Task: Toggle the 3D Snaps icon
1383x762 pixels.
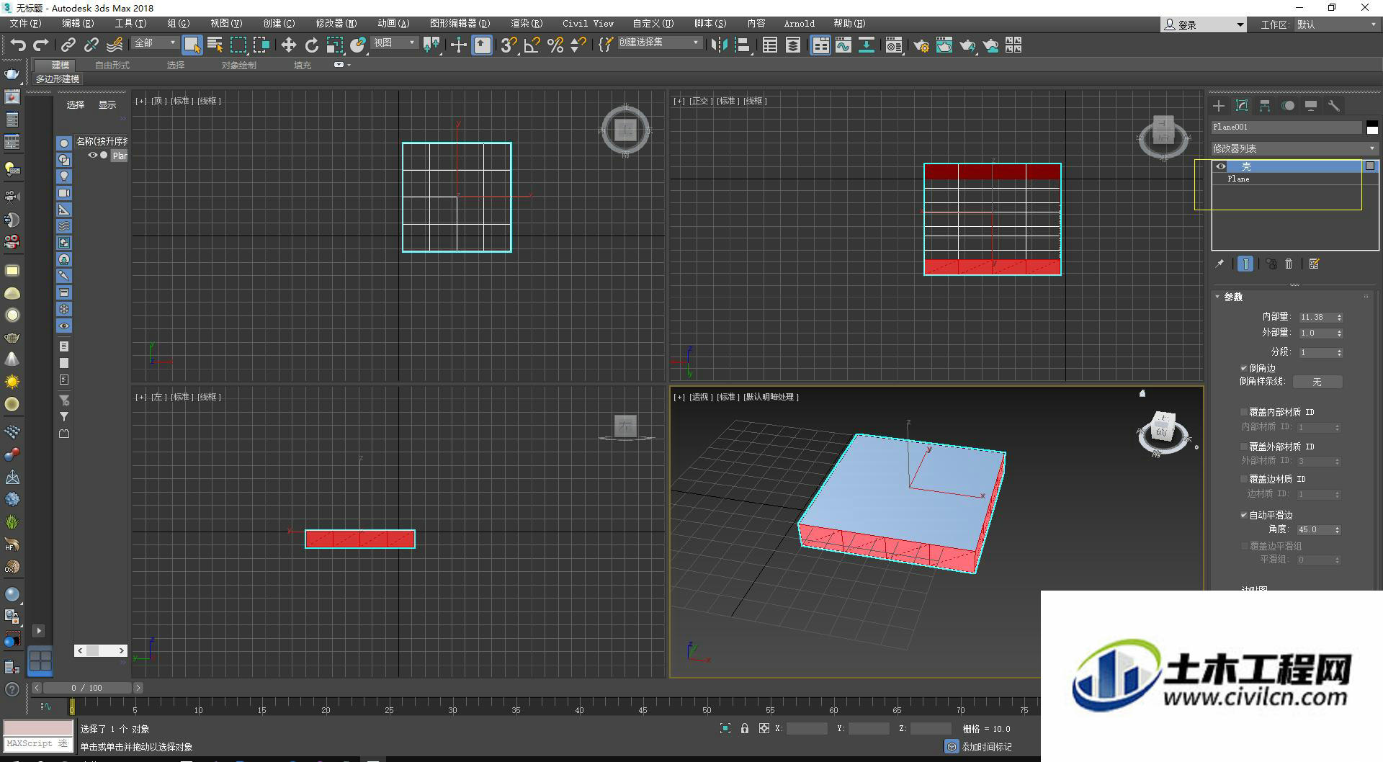Action: [509, 45]
